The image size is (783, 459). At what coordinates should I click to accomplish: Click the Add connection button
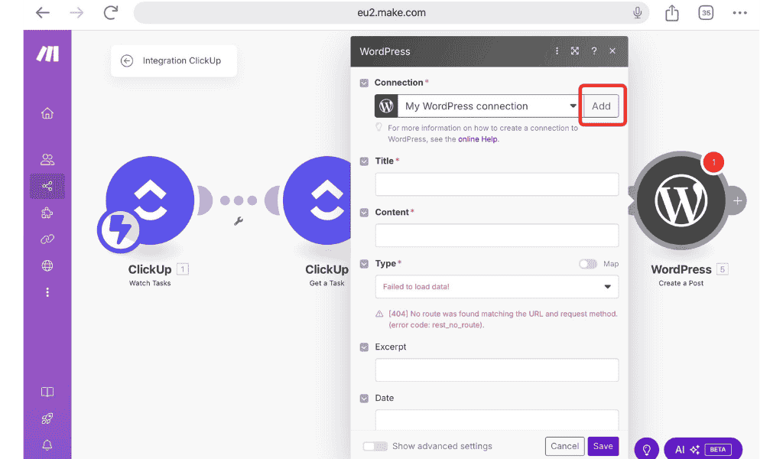click(601, 106)
